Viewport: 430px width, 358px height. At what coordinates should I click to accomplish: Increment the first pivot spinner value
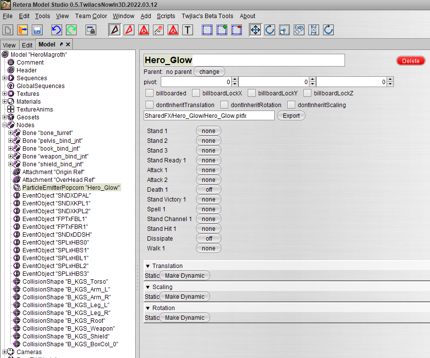pos(235,79)
